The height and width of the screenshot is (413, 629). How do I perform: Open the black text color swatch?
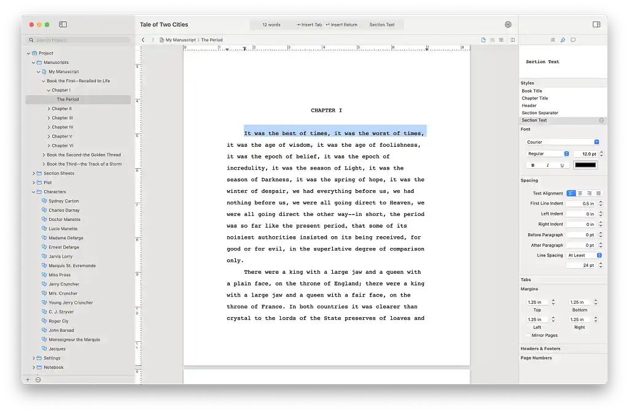[585, 165]
